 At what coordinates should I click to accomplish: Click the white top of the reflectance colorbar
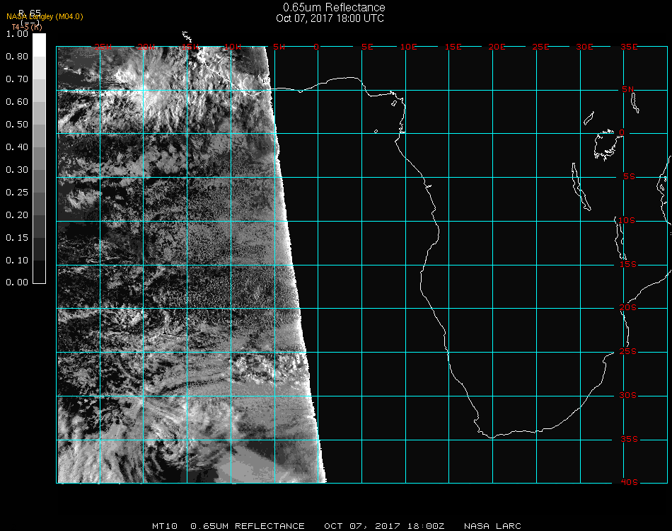(40, 41)
